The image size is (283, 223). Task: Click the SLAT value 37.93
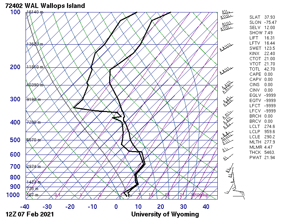(270, 17)
